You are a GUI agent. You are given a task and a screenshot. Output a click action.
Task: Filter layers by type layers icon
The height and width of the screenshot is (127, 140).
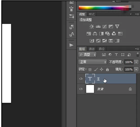click(x=116, y=54)
